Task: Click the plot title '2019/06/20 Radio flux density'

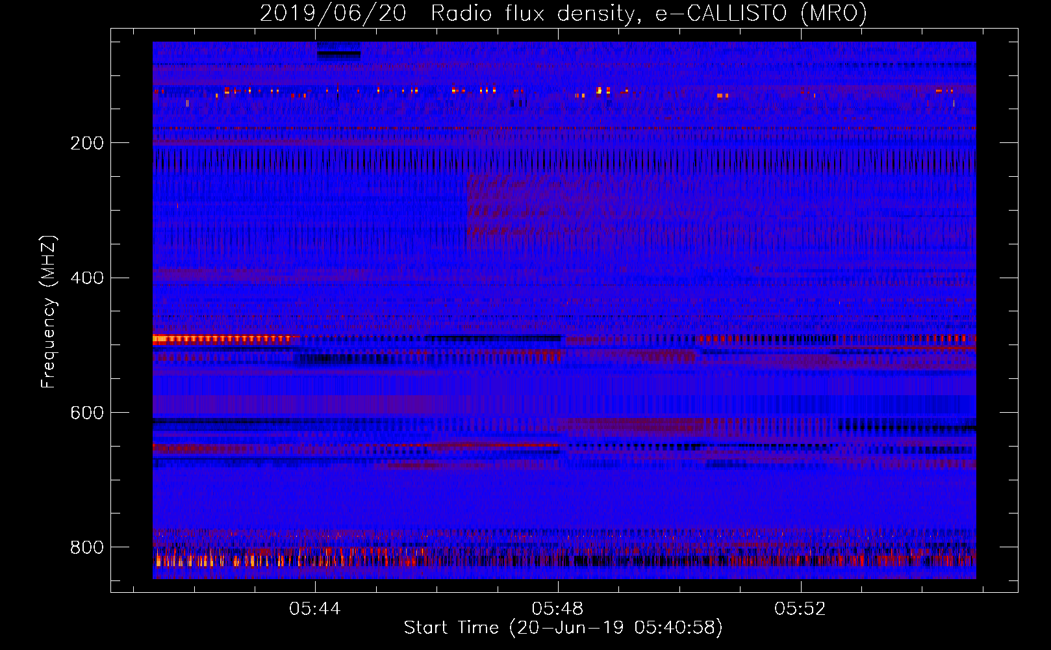Action: point(563,14)
